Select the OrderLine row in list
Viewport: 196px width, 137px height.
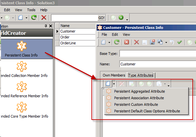click(x=77, y=43)
